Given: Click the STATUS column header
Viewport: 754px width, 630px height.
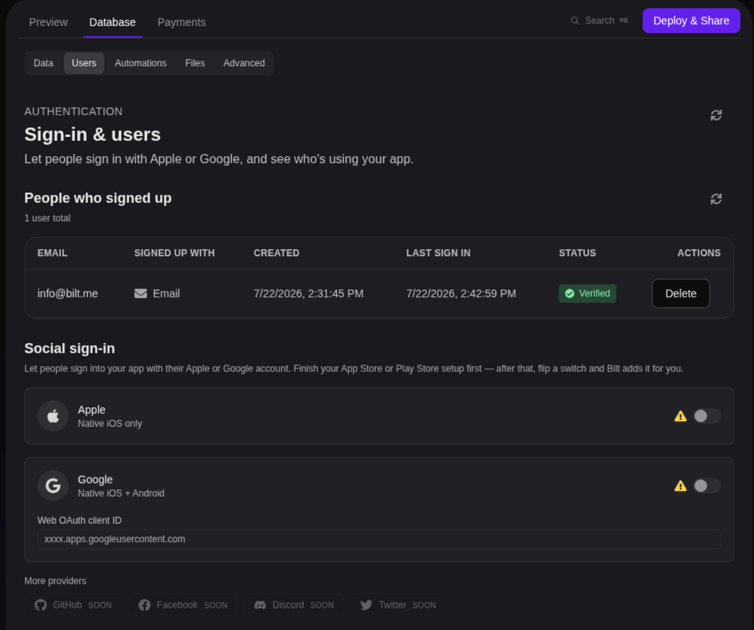Looking at the screenshot, I should coord(577,253).
